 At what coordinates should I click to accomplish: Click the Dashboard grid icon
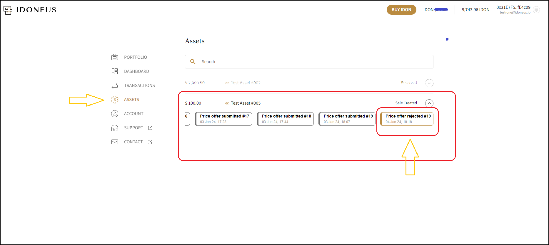(115, 71)
